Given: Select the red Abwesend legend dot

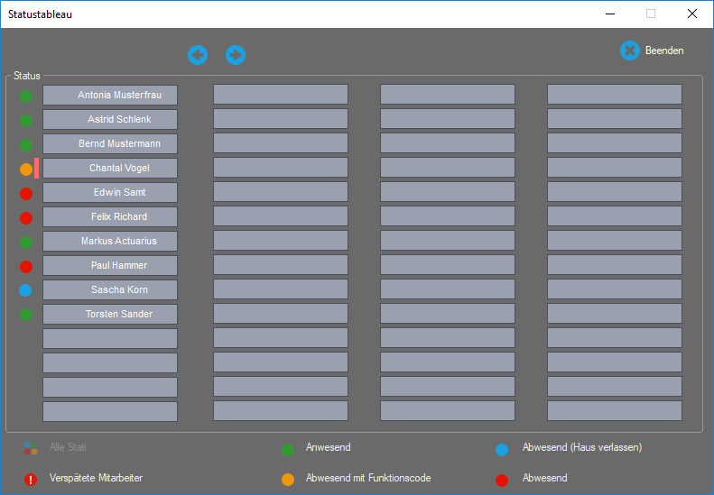Looking at the screenshot, I should click(x=502, y=480).
